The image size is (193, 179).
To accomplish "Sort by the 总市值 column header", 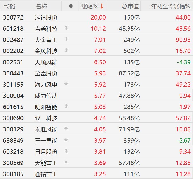I will pyautogui.click(x=130, y=6).
